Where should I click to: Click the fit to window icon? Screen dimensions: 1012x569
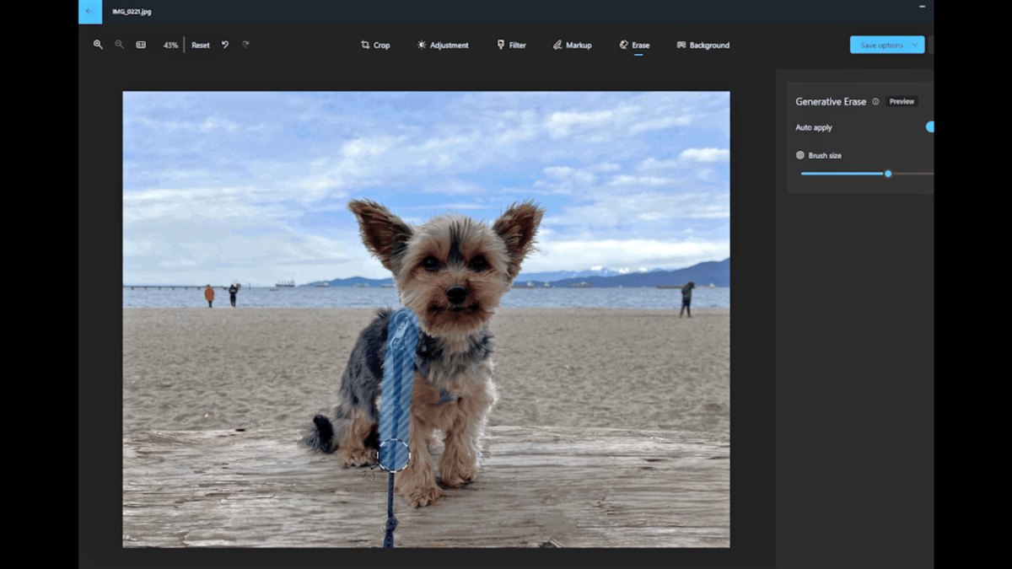[141, 45]
